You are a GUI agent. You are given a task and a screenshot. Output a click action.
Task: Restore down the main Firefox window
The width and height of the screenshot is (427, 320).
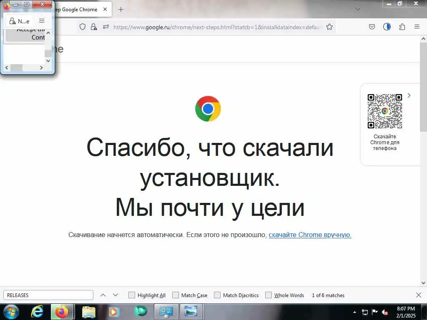(x=399, y=4)
